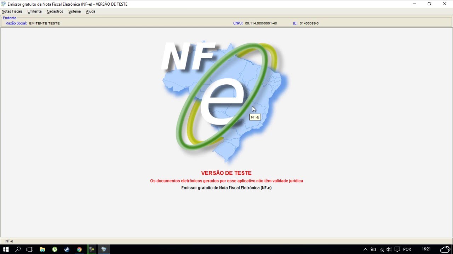Close the NF-e emissor window
The height and width of the screenshot is (254, 453).
[x=445, y=4]
